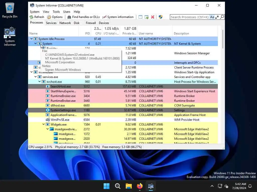Collapse the Widgets.exe tree node

43,124
